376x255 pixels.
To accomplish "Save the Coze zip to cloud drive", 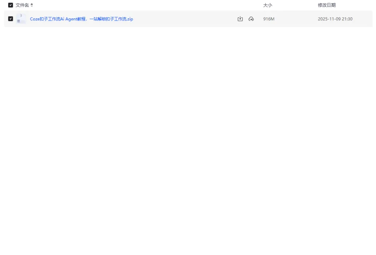I will (x=251, y=19).
